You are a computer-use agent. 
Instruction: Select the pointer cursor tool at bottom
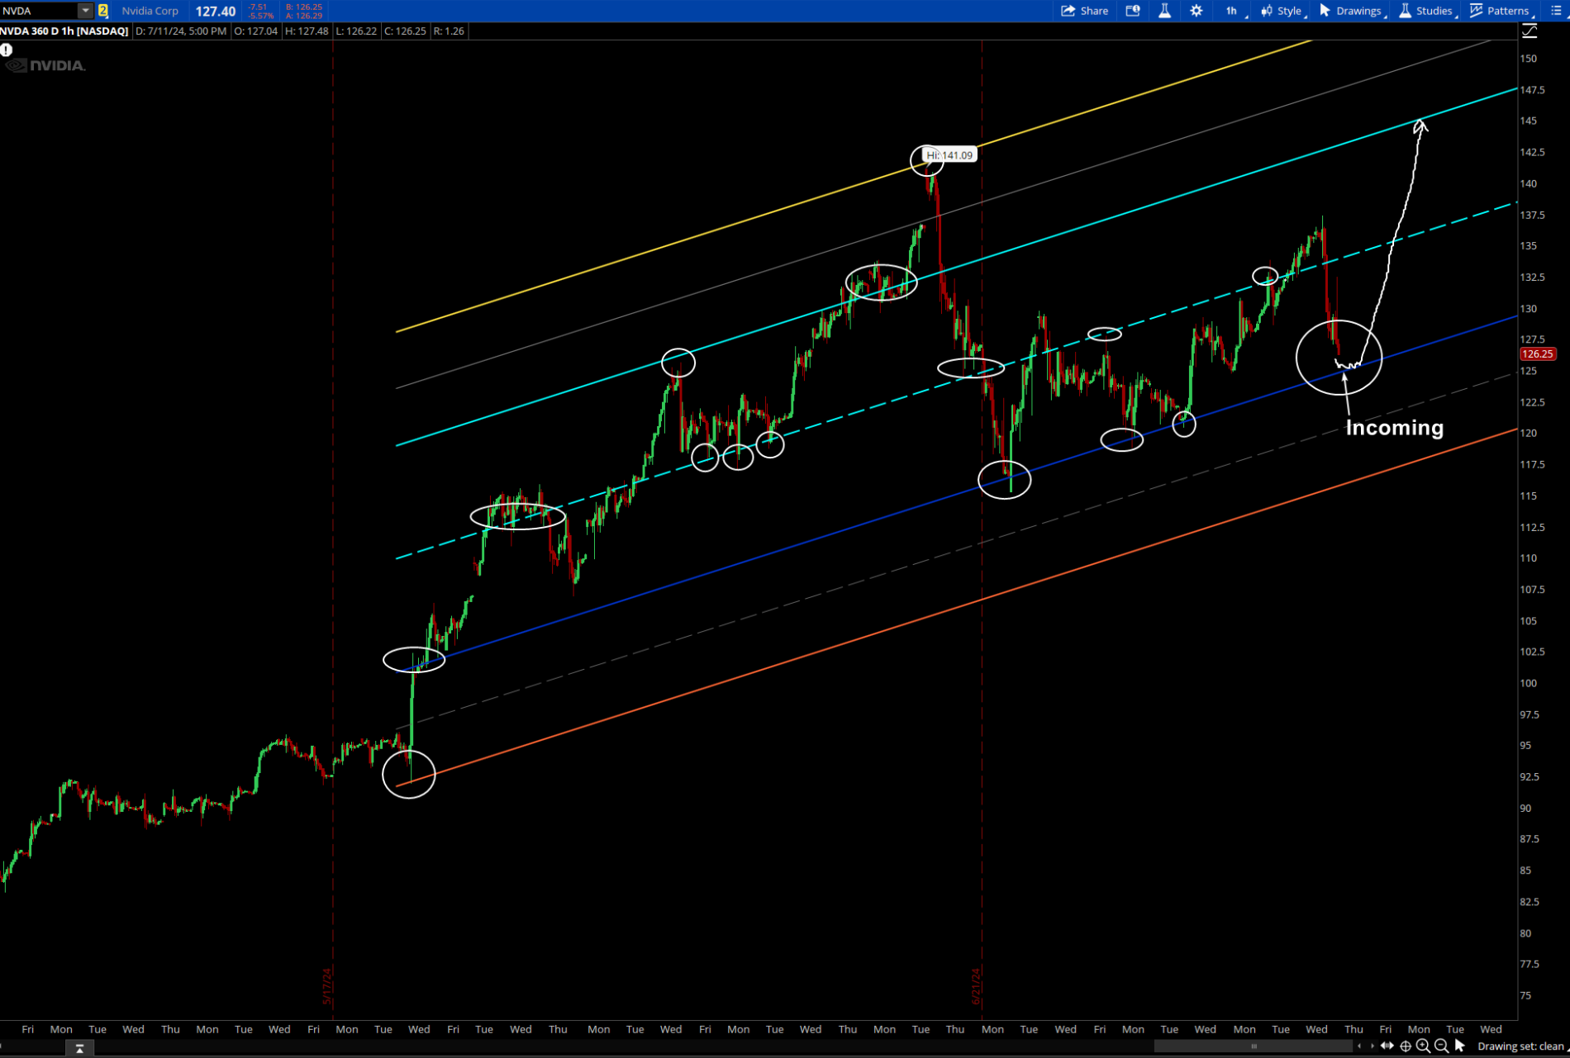1459,1046
